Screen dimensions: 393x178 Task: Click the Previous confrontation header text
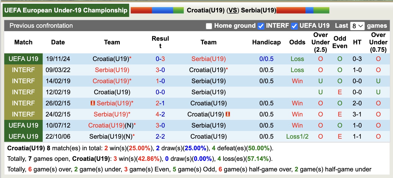(x=41, y=26)
